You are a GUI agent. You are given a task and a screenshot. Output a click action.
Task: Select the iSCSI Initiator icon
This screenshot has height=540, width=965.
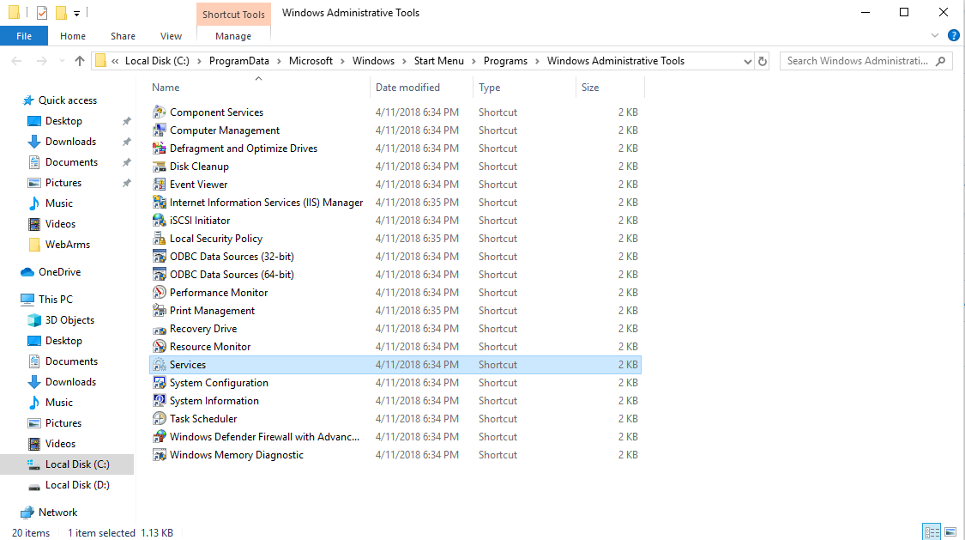coord(160,221)
